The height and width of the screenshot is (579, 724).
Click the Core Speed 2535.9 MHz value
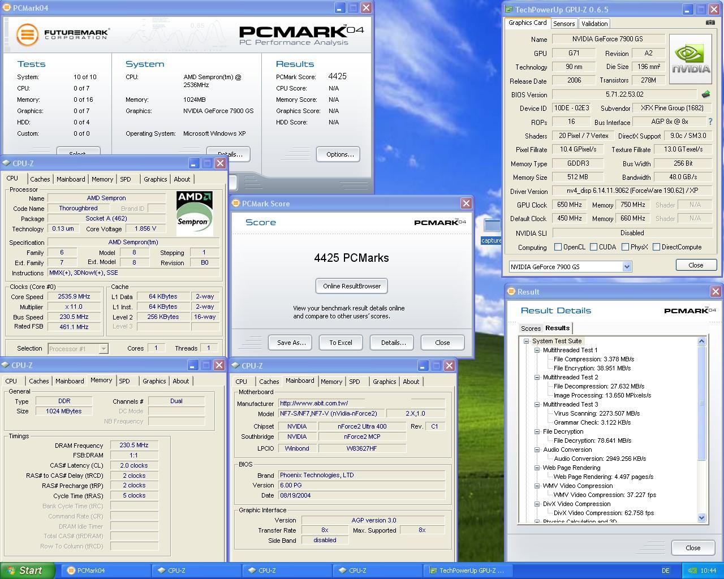[74, 296]
